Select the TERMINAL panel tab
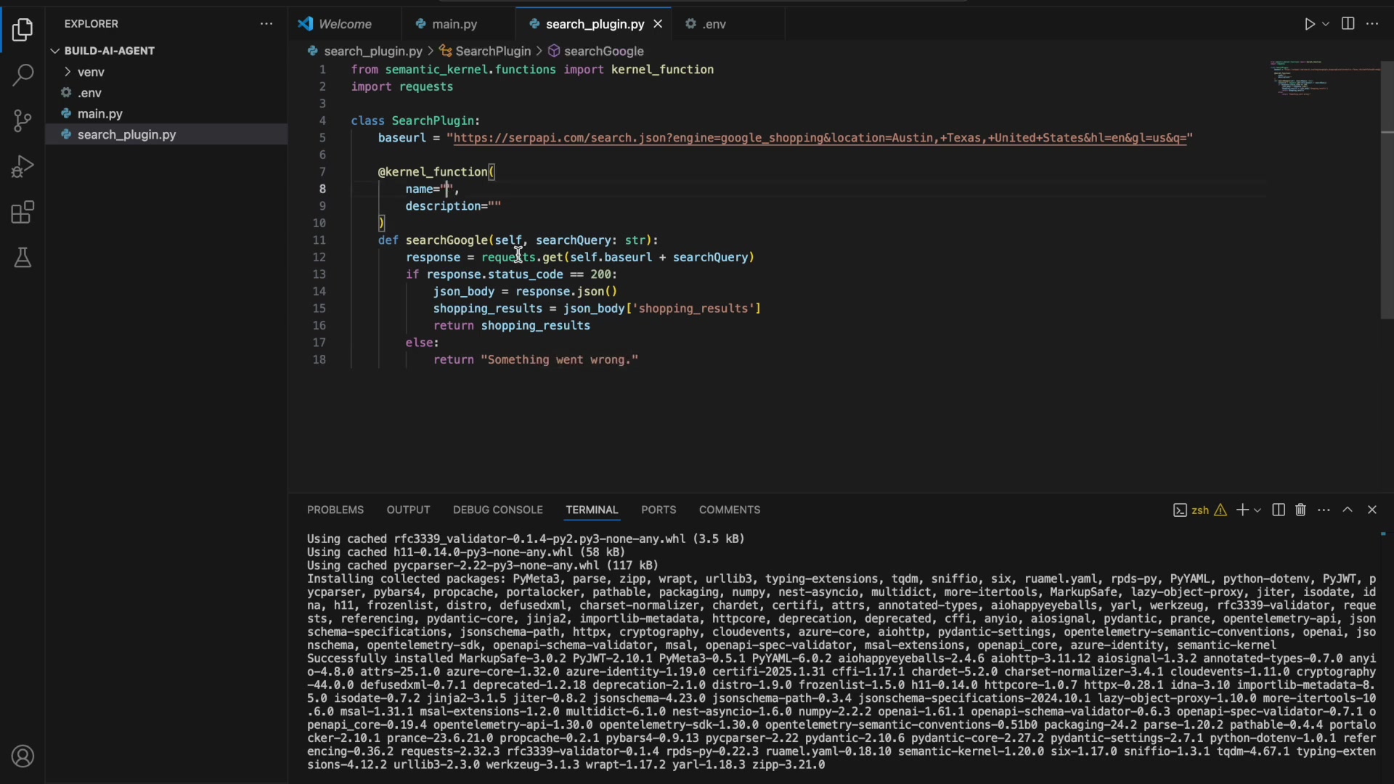Image resolution: width=1394 pixels, height=784 pixels. (592, 510)
